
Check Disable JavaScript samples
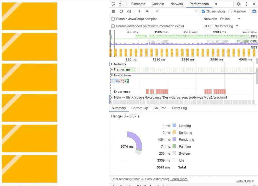(113, 19)
